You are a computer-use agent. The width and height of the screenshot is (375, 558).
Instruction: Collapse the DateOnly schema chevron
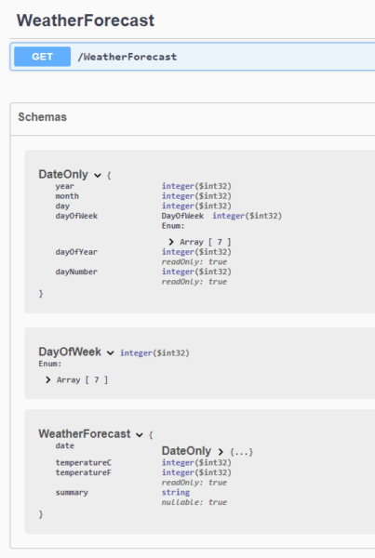coord(98,175)
